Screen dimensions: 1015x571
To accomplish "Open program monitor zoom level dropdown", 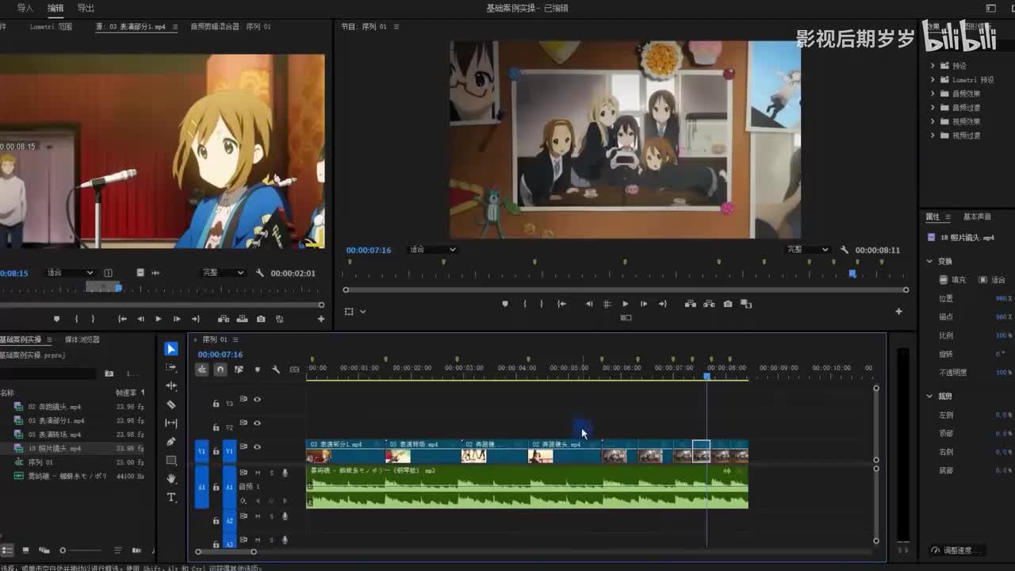I will pyautogui.click(x=433, y=250).
